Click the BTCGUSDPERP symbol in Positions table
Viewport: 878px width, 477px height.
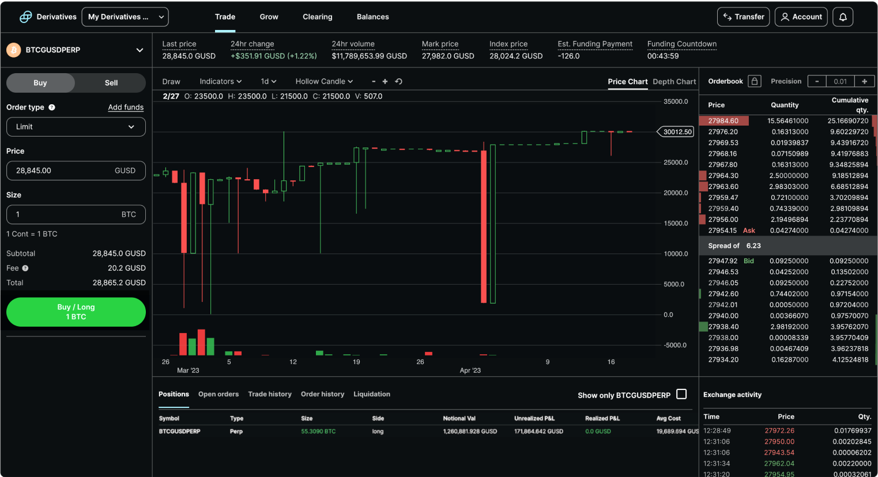(180, 431)
